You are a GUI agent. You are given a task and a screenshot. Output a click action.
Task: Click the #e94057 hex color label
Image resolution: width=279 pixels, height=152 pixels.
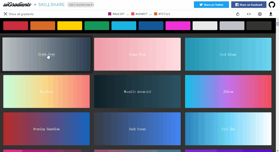(142, 14)
